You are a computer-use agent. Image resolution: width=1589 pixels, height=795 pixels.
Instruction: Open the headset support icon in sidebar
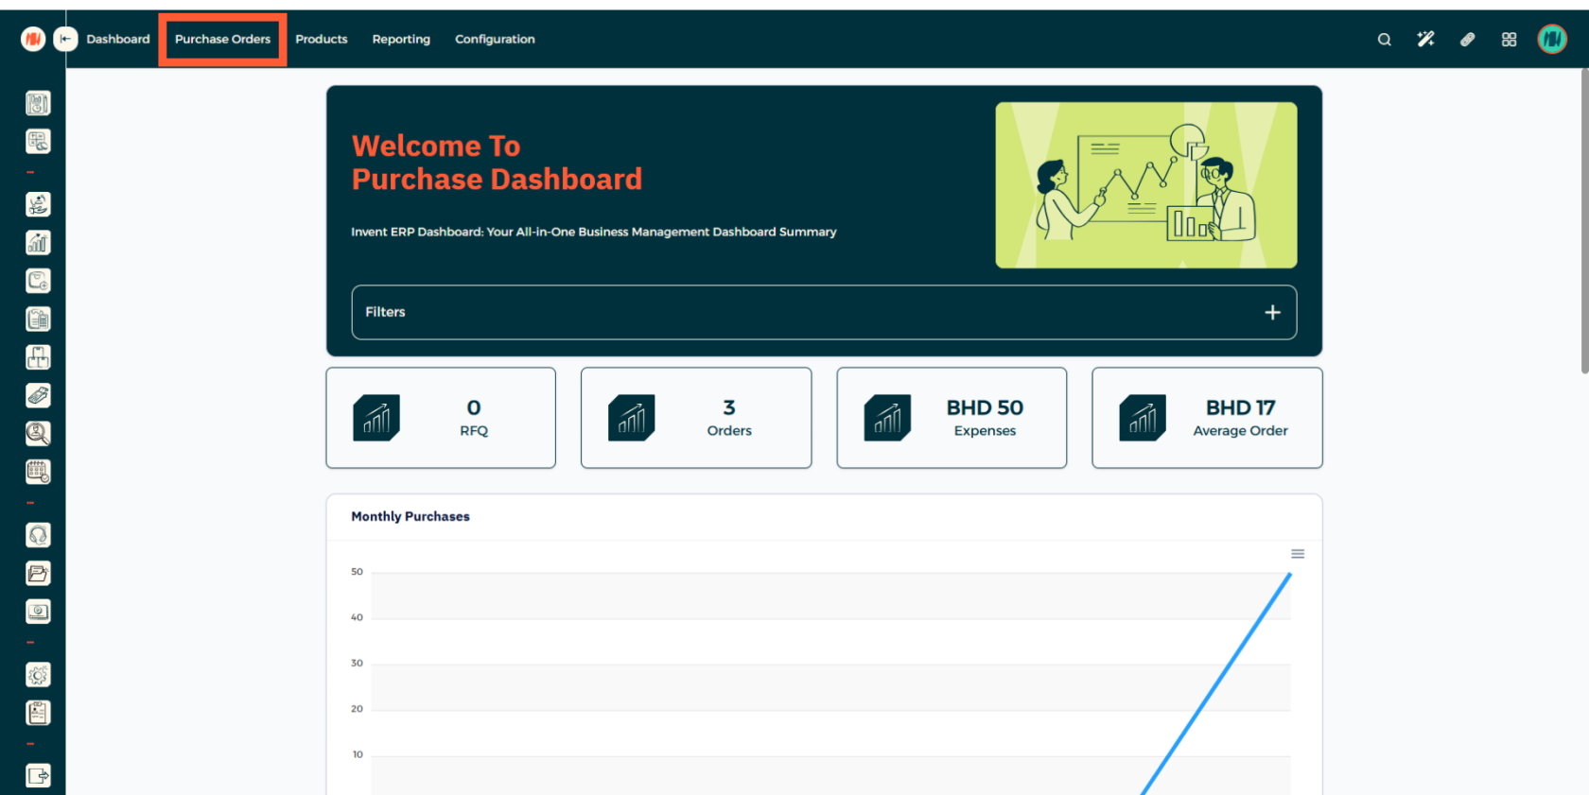[x=38, y=536]
